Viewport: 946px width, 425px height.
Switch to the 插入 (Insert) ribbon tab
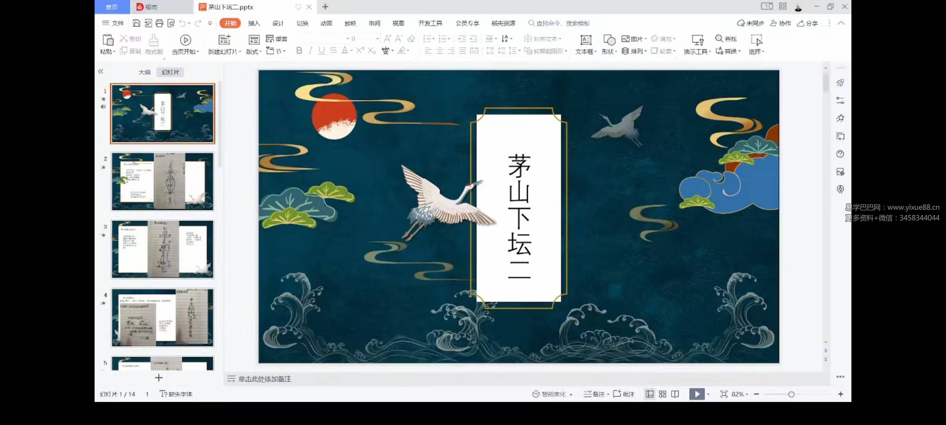pos(254,23)
